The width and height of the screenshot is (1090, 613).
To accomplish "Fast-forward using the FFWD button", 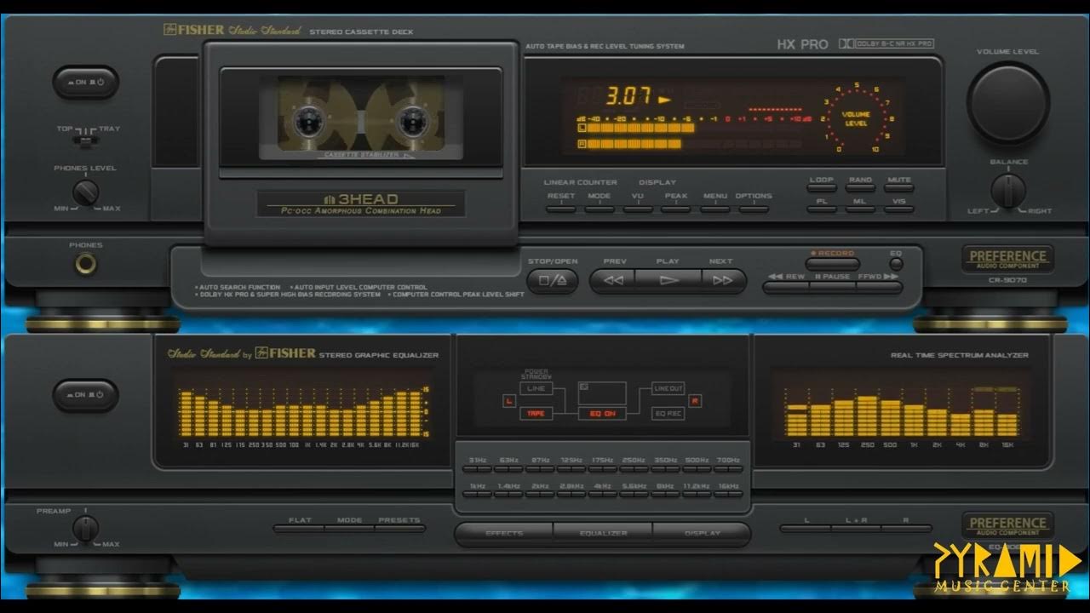I will pos(880,287).
